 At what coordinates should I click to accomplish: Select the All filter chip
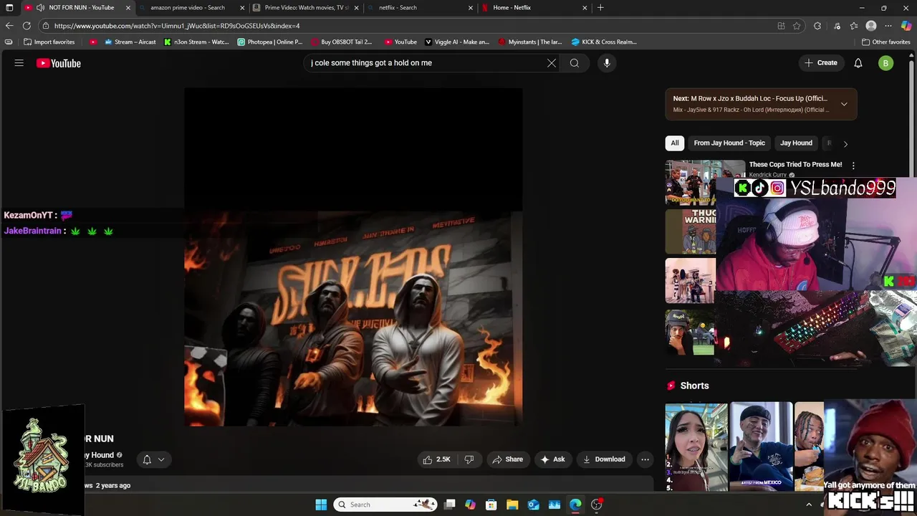(x=674, y=143)
